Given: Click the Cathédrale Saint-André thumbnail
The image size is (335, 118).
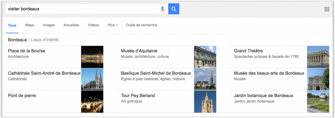Looking at the screenshot, I should pyautogui.click(x=92, y=79).
